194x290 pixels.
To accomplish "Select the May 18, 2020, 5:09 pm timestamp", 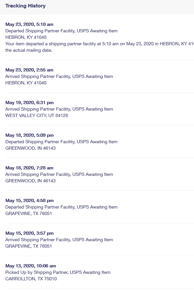I will pos(29,135).
